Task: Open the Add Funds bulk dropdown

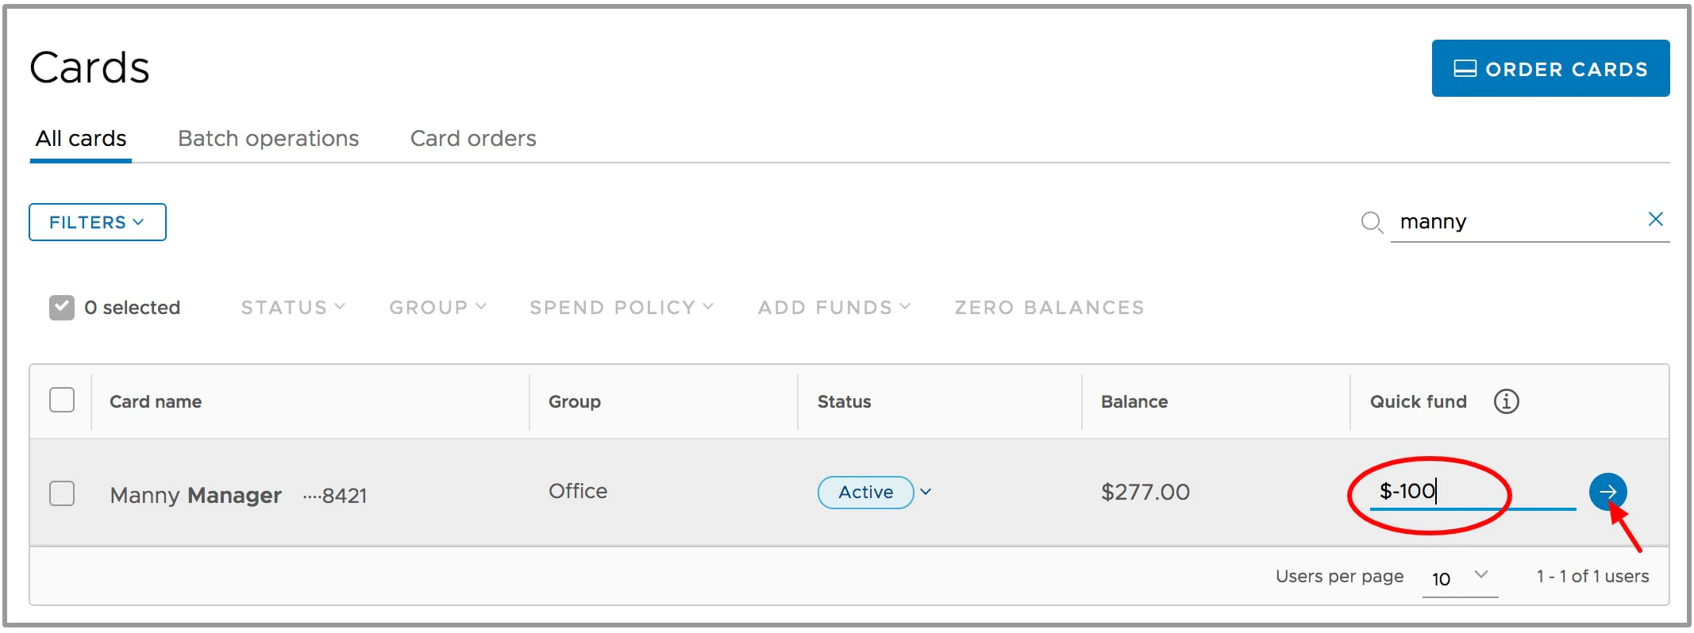Action: point(834,307)
